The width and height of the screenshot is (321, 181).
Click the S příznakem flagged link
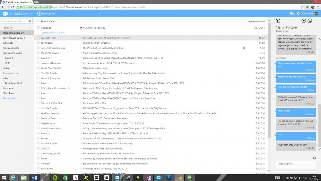point(48,32)
